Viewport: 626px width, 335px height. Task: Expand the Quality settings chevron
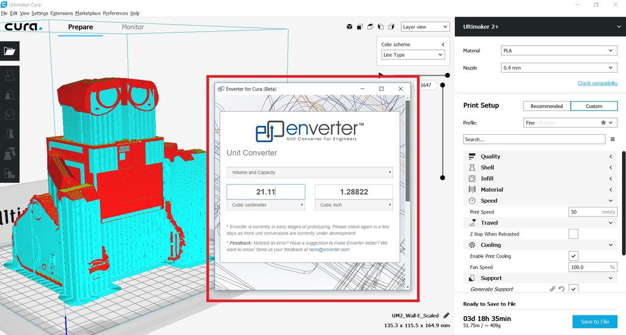coord(611,157)
